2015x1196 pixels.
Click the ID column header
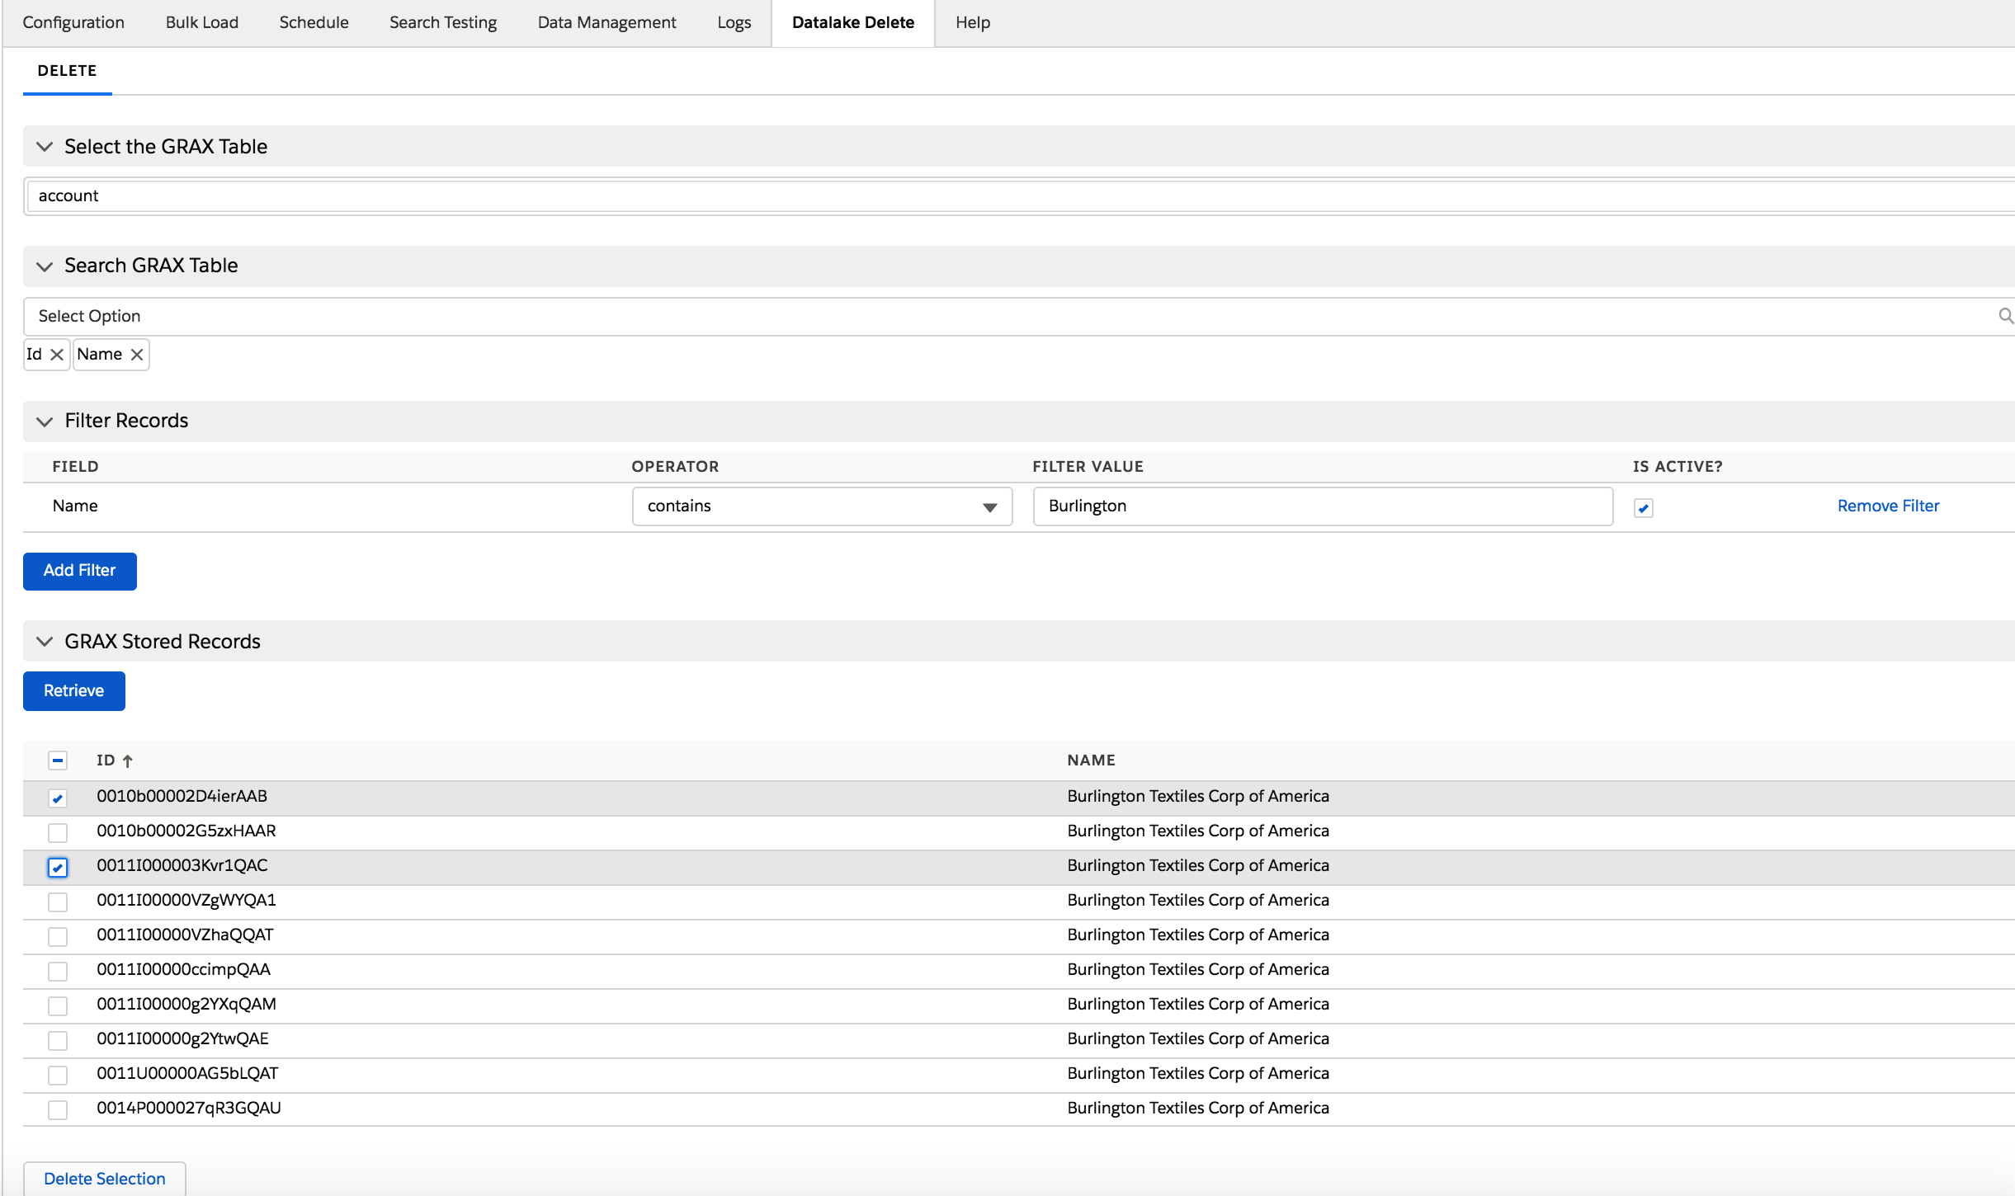pyautogui.click(x=106, y=760)
